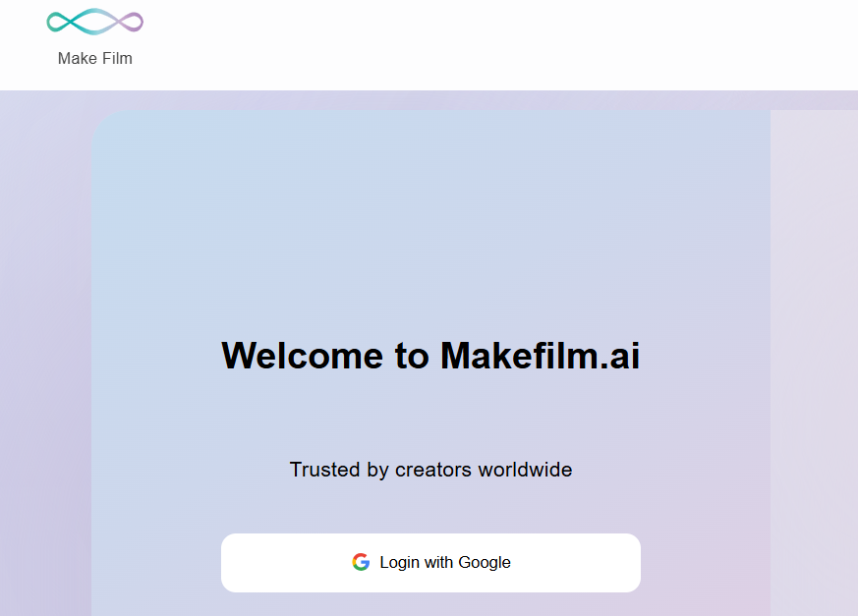The image size is (858, 616).
Task: Click the Google G icon
Action: click(361, 562)
